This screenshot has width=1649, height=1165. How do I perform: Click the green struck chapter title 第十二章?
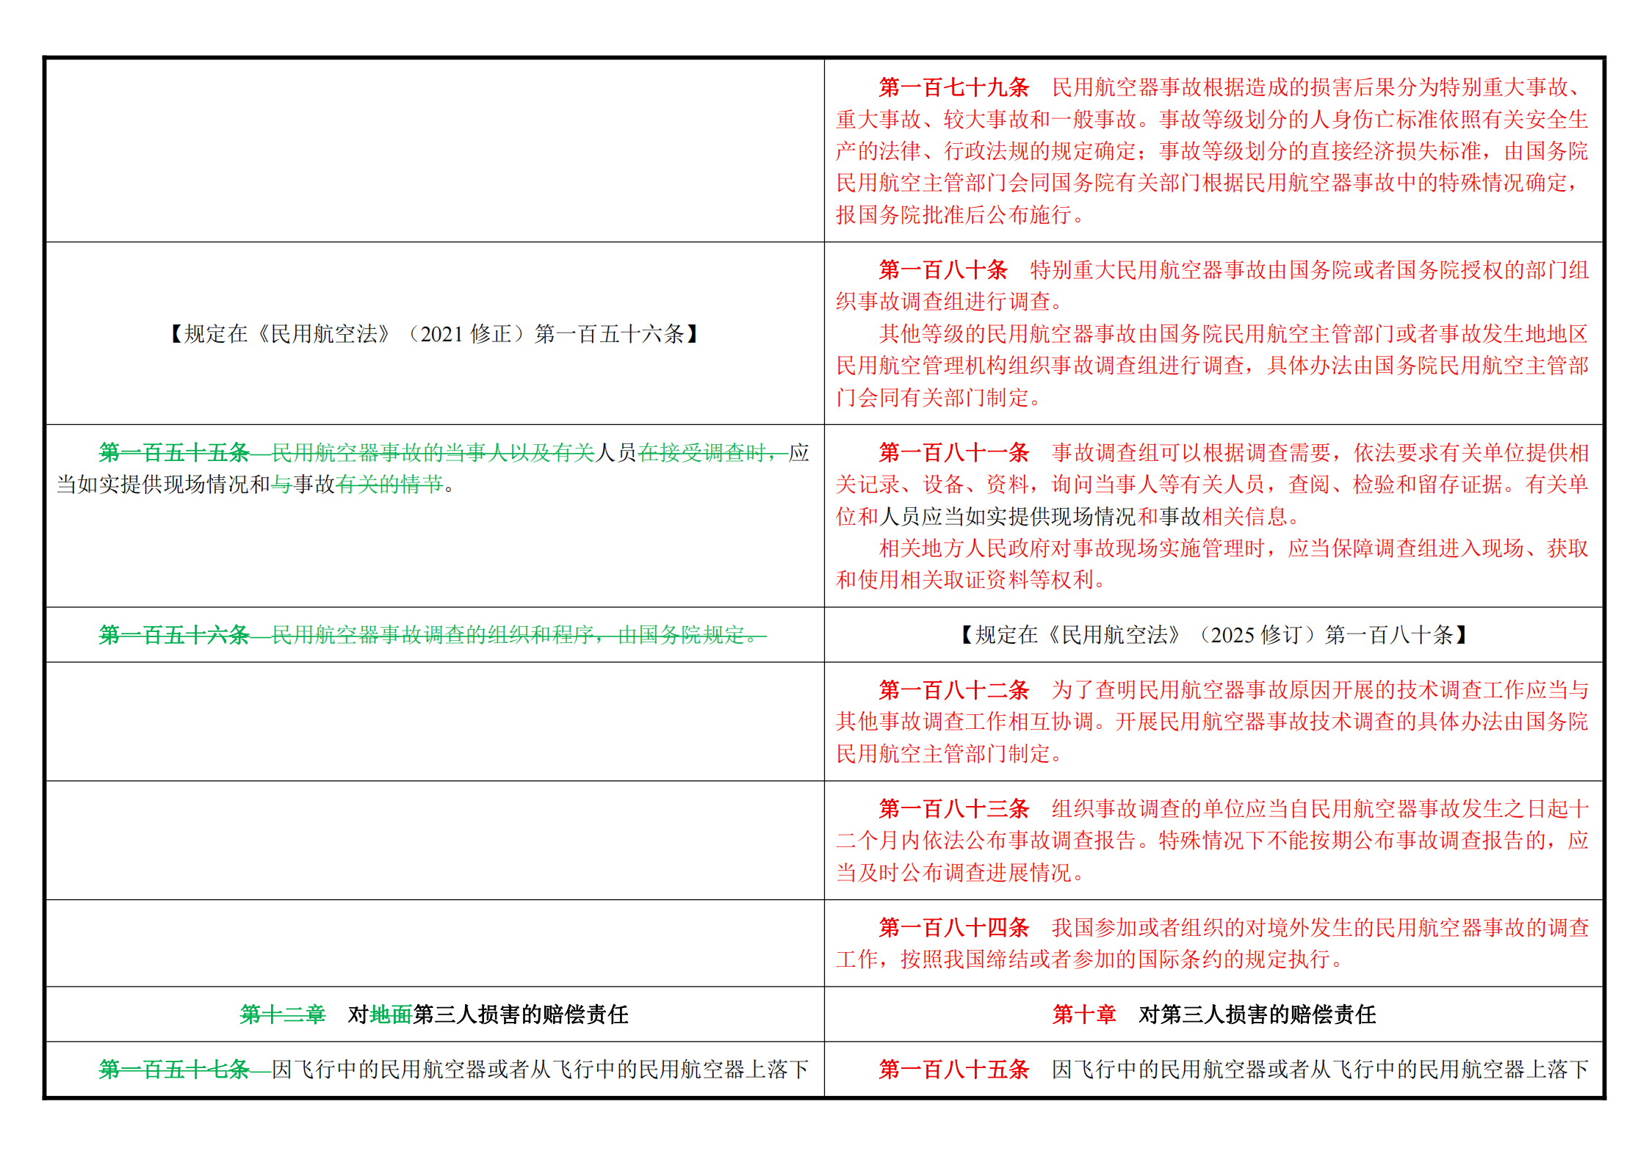(x=282, y=1015)
